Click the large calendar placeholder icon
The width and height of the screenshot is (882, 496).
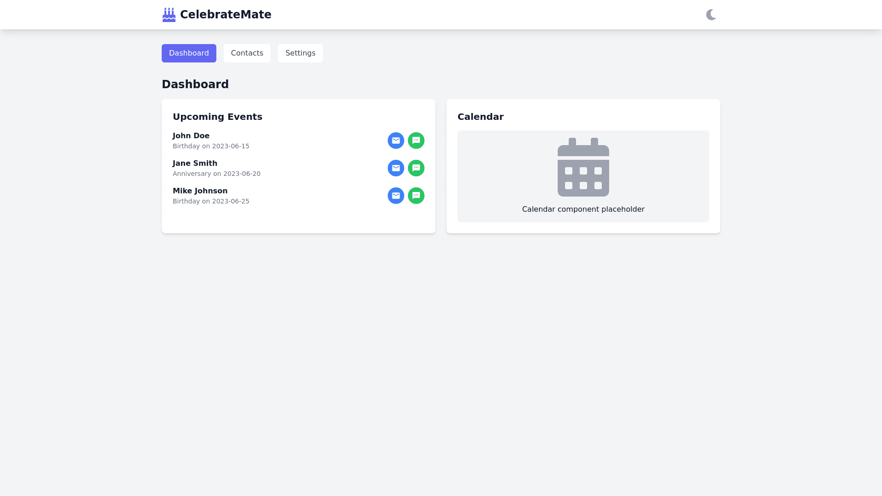pyautogui.click(x=583, y=167)
